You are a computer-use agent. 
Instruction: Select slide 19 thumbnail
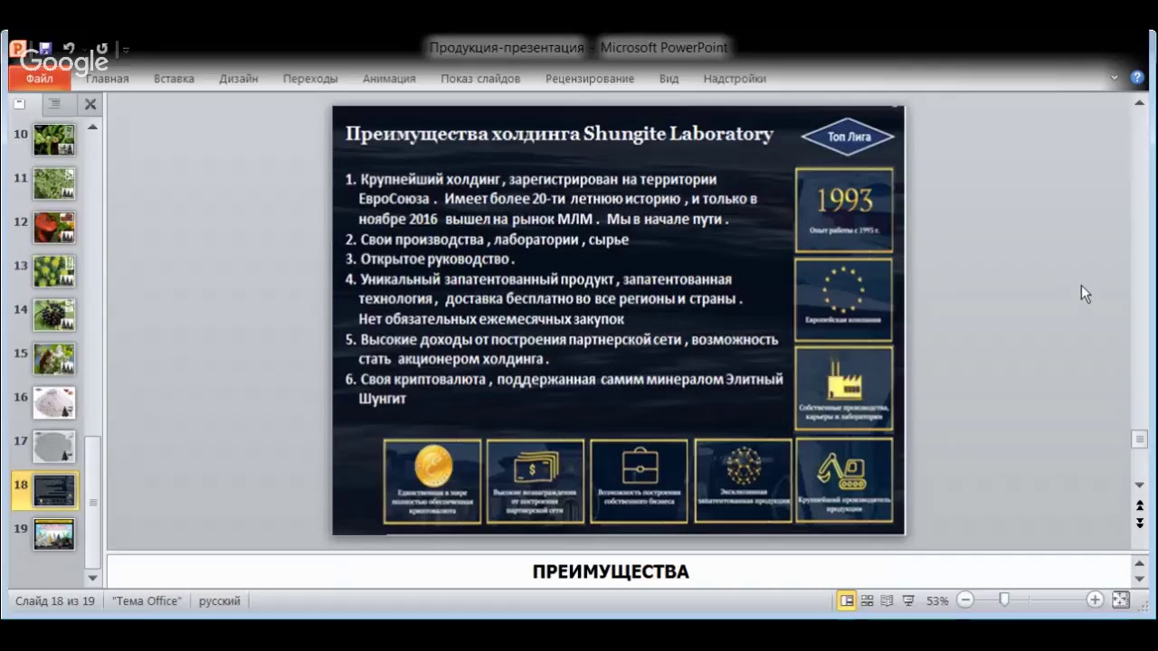click(x=54, y=533)
